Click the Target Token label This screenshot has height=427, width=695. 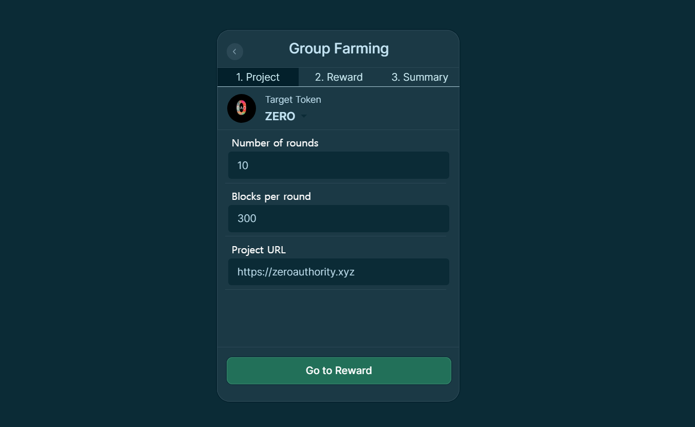click(293, 100)
